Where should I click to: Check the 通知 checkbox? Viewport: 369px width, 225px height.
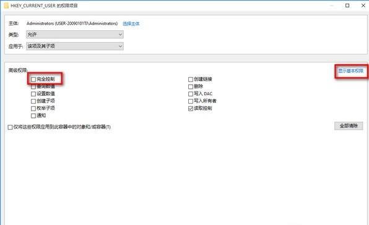[x=33, y=116]
